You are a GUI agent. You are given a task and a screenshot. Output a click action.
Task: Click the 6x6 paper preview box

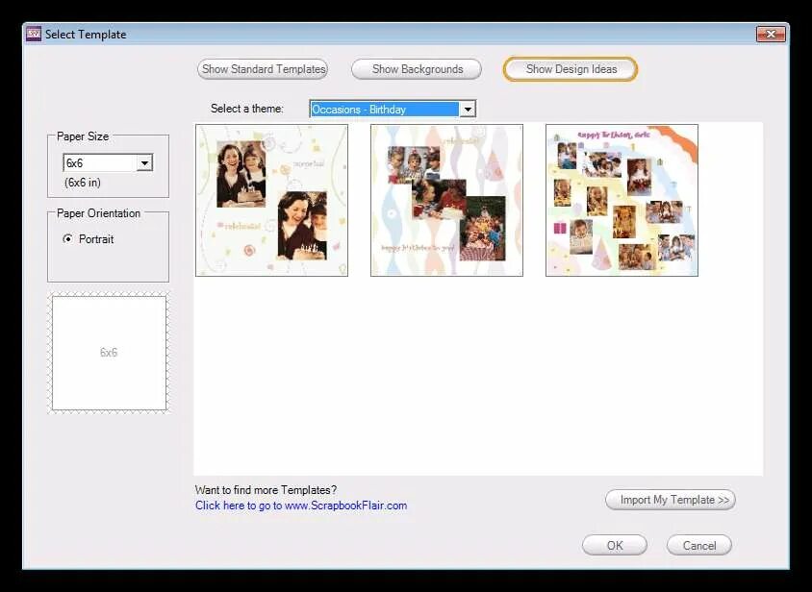point(110,353)
